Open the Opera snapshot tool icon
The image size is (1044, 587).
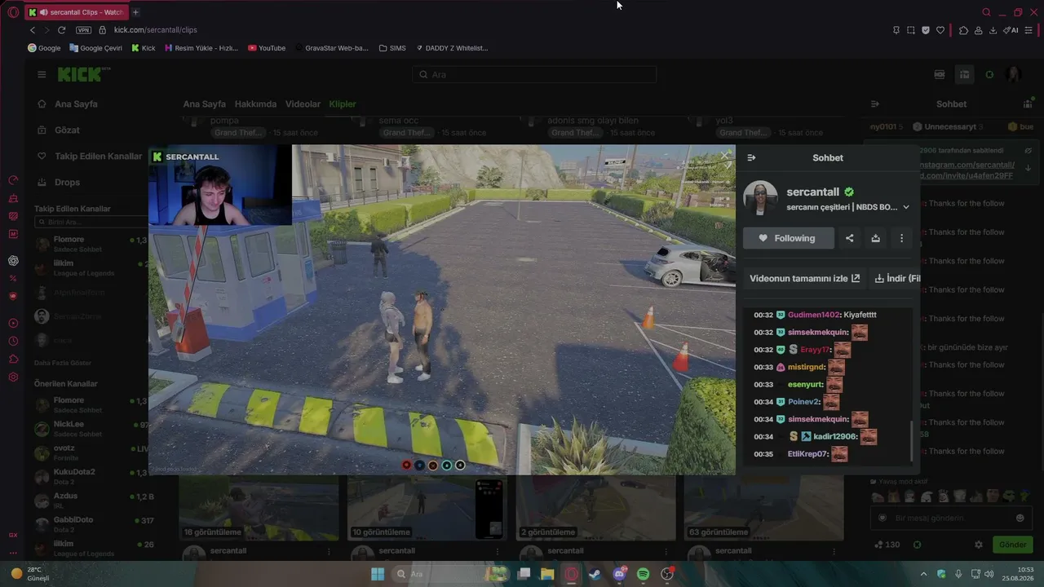[x=911, y=30]
